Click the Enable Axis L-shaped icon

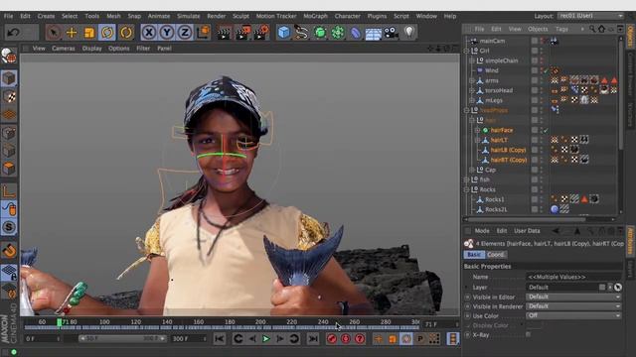point(9,191)
